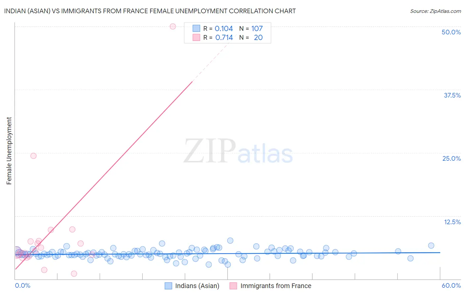
Task: Click the pink outlier point near 50%
Action: (x=173, y=26)
